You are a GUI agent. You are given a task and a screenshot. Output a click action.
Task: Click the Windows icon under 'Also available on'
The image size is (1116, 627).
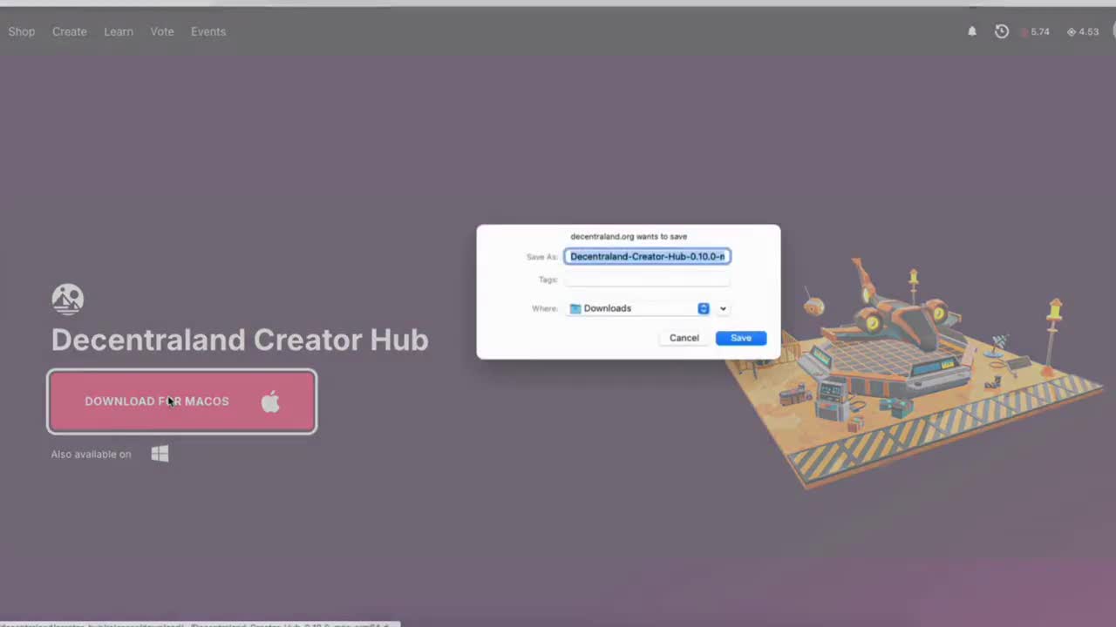pos(160,453)
